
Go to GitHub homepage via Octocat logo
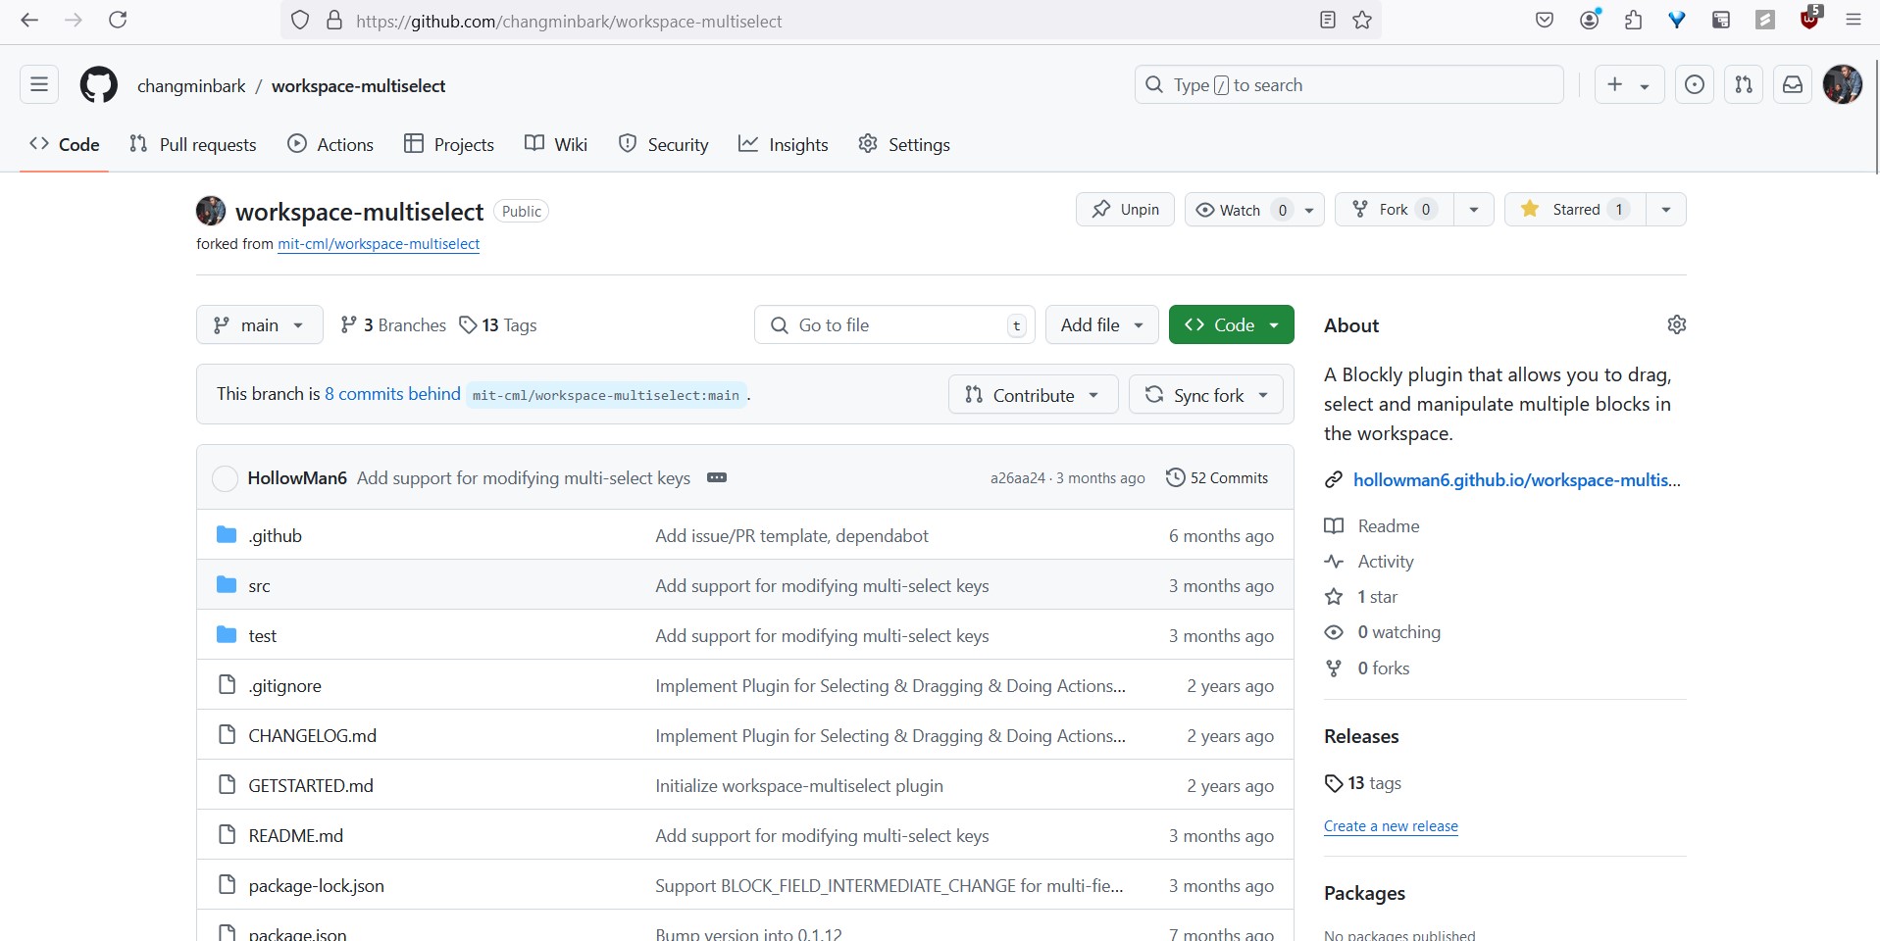(x=98, y=85)
